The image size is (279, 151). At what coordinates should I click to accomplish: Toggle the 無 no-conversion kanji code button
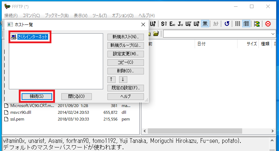click(205, 24)
